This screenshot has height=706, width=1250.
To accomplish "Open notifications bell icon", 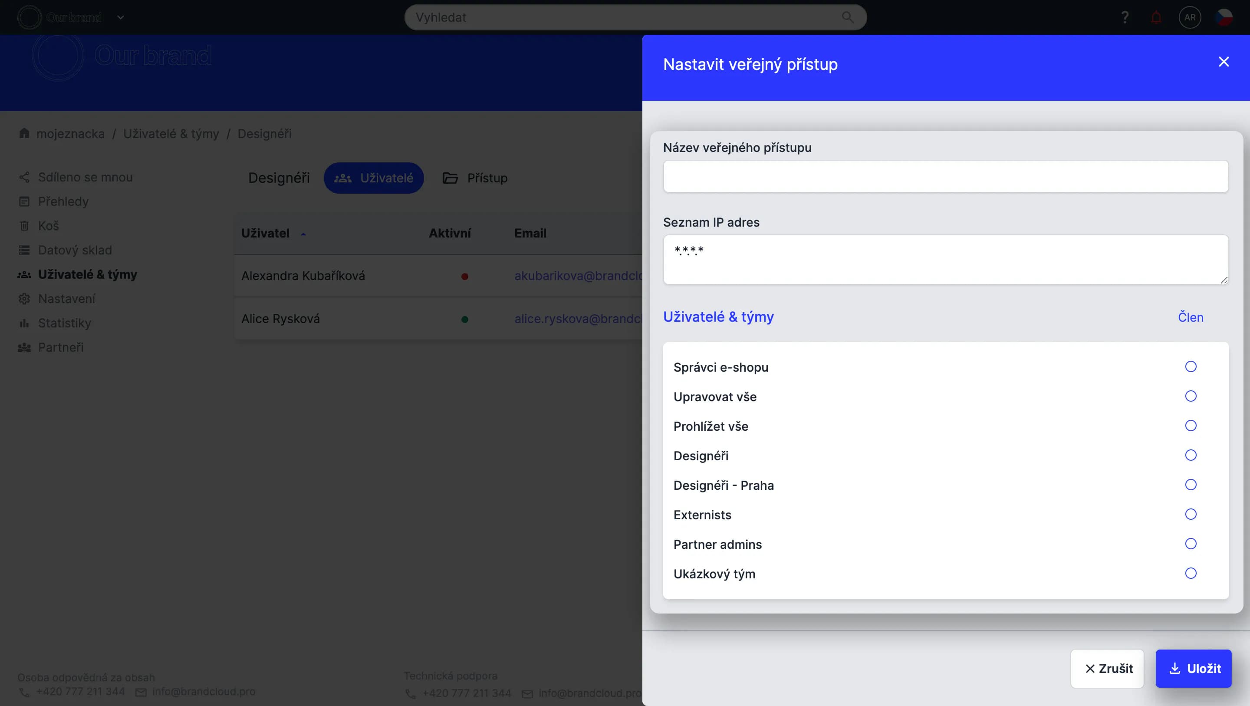I will 1156,17.
